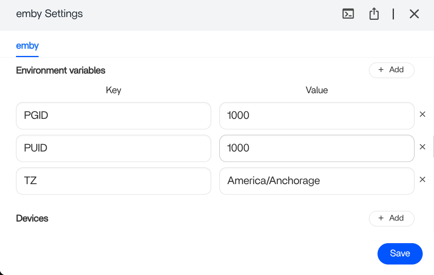Remove the PGID variable row
This screenshot has height=275, width=434.
tap(422, 115)
